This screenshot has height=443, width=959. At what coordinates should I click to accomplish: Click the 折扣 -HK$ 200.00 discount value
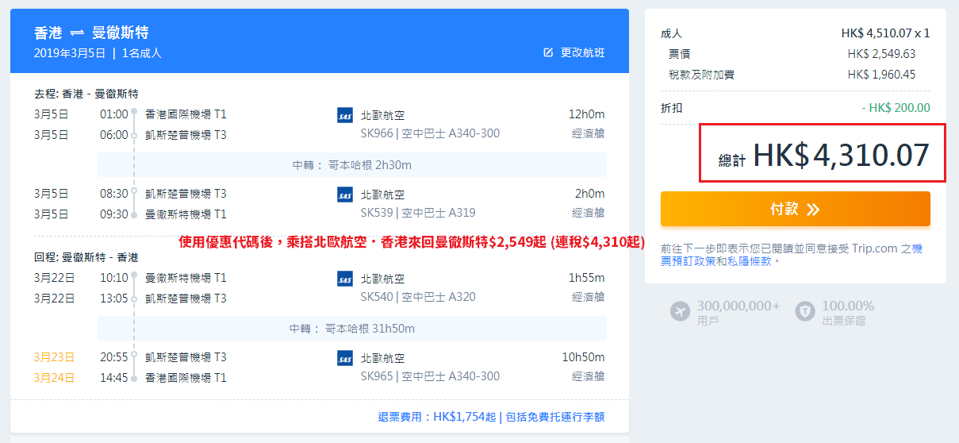click(896, 108)
